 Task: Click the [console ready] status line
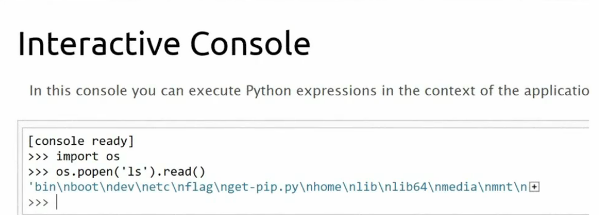[81, 141]
